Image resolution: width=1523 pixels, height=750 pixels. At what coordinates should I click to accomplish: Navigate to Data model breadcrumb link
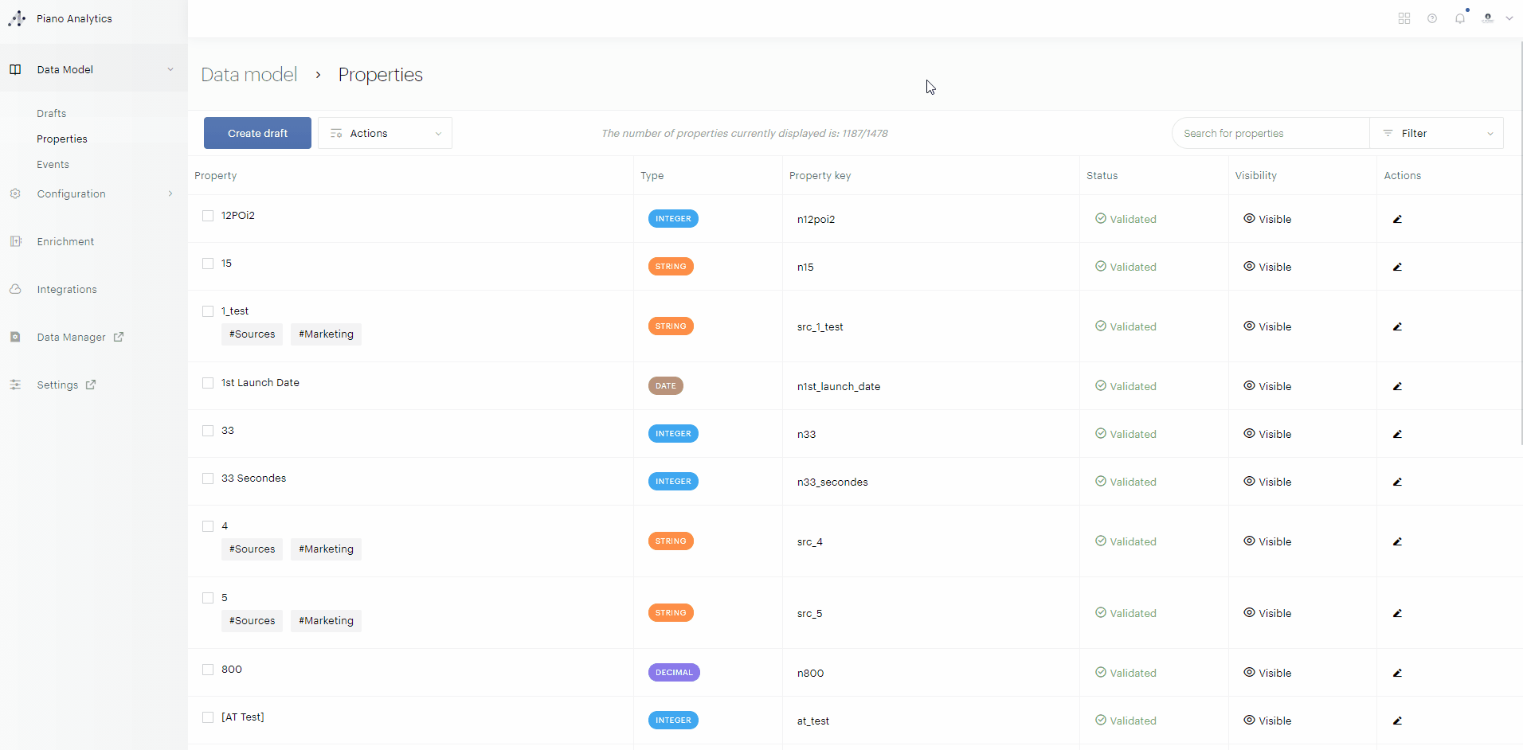tap(249, 75)
